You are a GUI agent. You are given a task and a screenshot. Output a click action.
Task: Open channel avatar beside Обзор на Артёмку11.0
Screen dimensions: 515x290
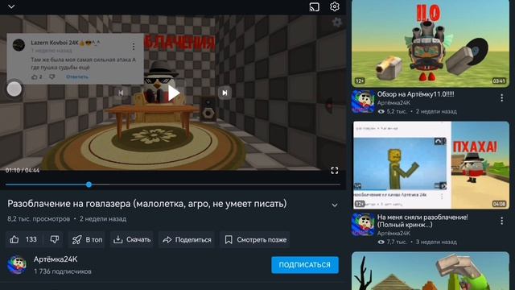(363, 101)
